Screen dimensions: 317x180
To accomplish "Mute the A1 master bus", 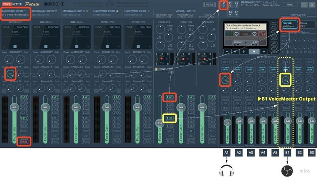I will tap(225, 108).
